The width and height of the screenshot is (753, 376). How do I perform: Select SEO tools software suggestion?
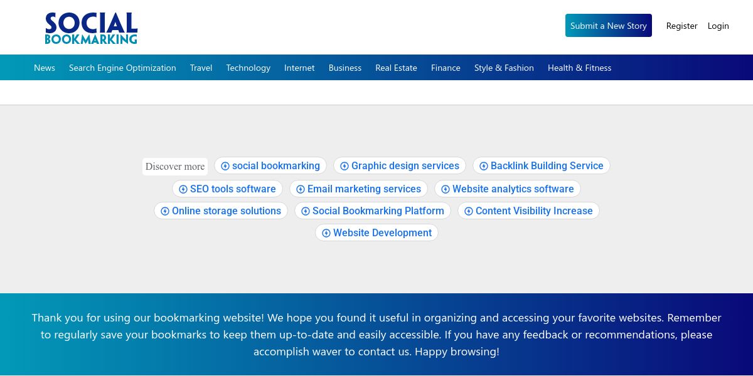click(227, 189)
